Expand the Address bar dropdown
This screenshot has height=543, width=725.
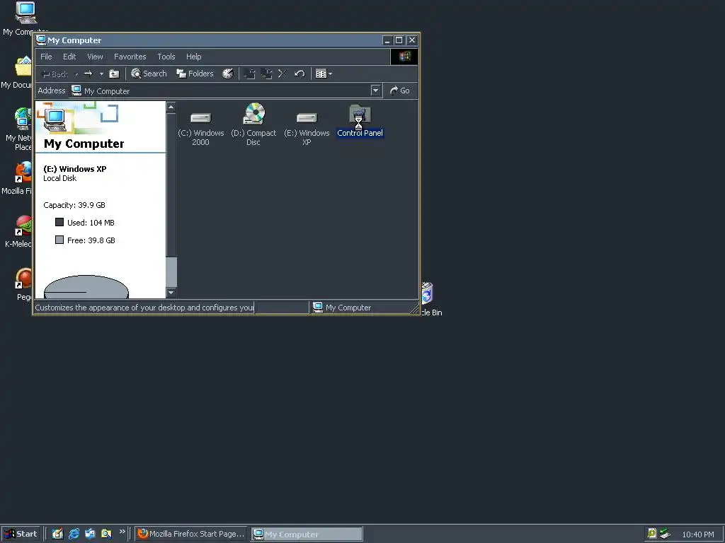(375, 90)
